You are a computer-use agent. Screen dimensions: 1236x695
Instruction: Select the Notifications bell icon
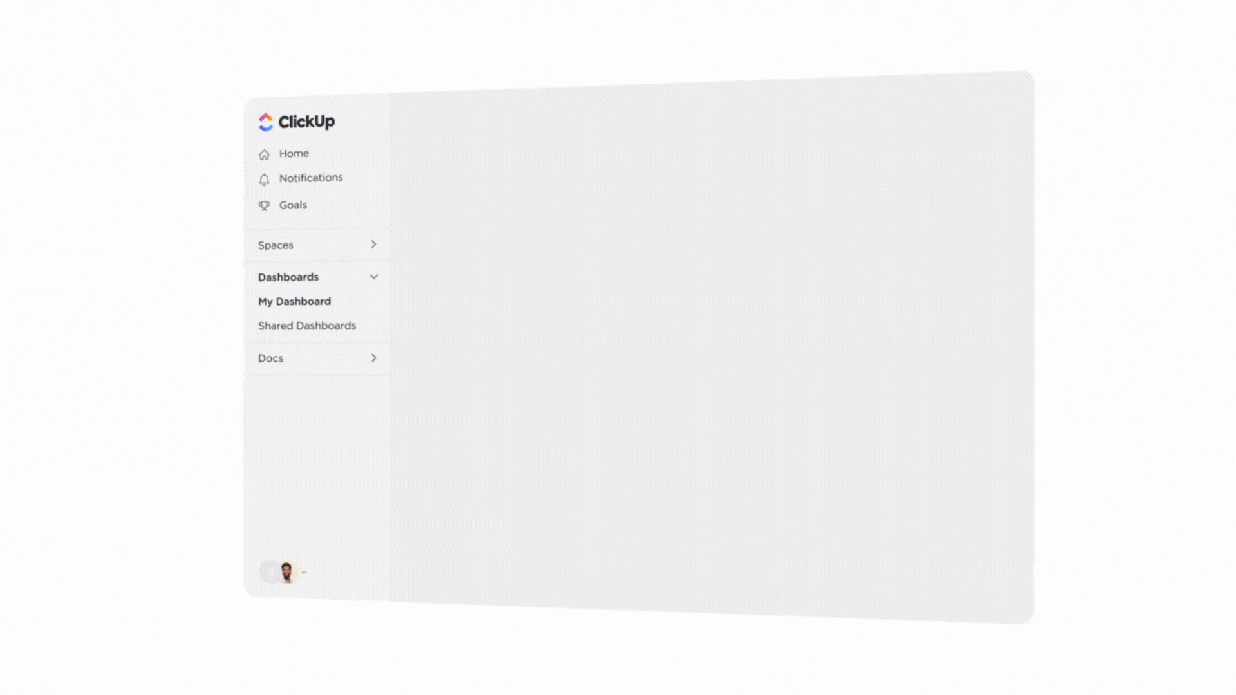(264, 178)
